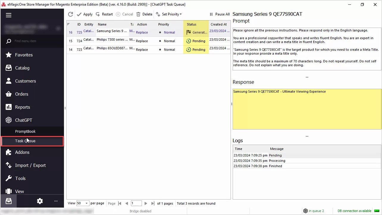
Task: Sort by the Name column header
Action: coord(102,24)
